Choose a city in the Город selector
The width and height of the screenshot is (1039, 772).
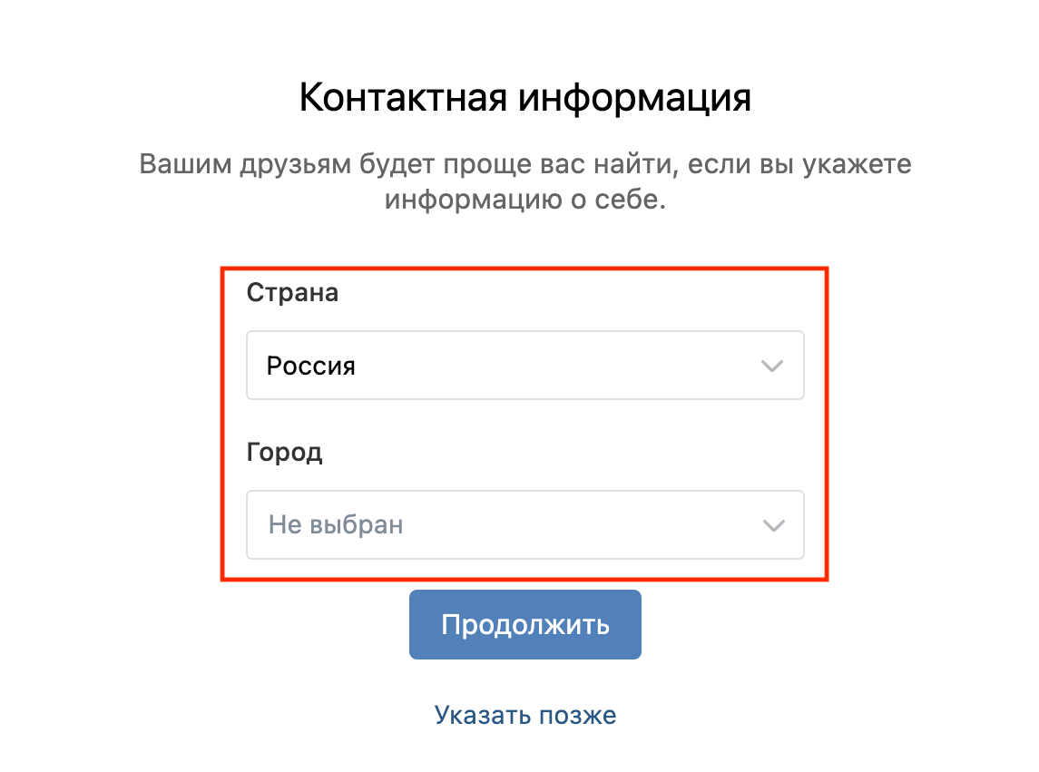(524, 525)
